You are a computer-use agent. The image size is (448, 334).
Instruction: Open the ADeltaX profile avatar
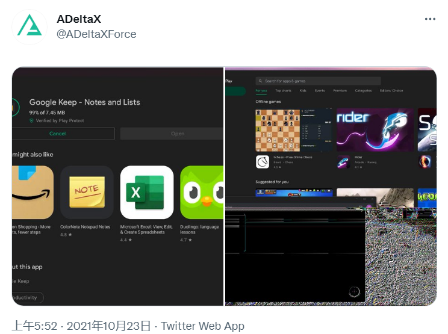pos(30,27)
